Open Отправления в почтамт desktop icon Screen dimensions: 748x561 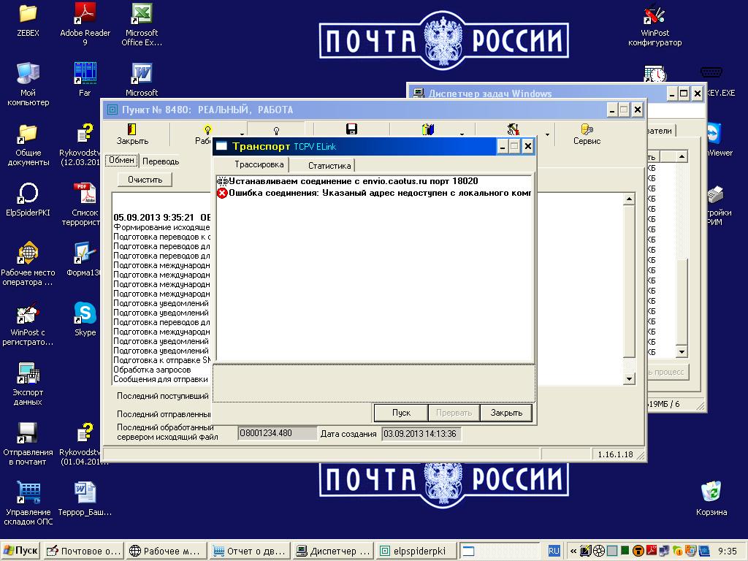pos(28,433)
